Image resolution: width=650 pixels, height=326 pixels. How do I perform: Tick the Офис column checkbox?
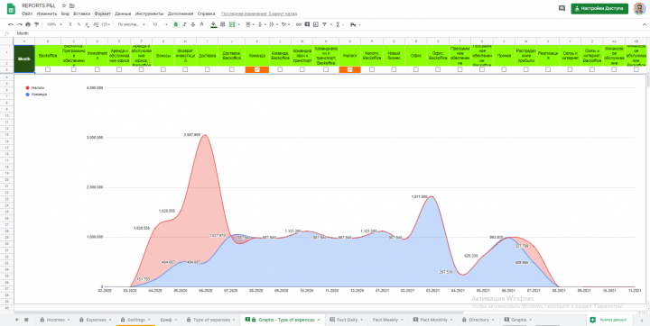pyautogui.click(x=416, y=70)
